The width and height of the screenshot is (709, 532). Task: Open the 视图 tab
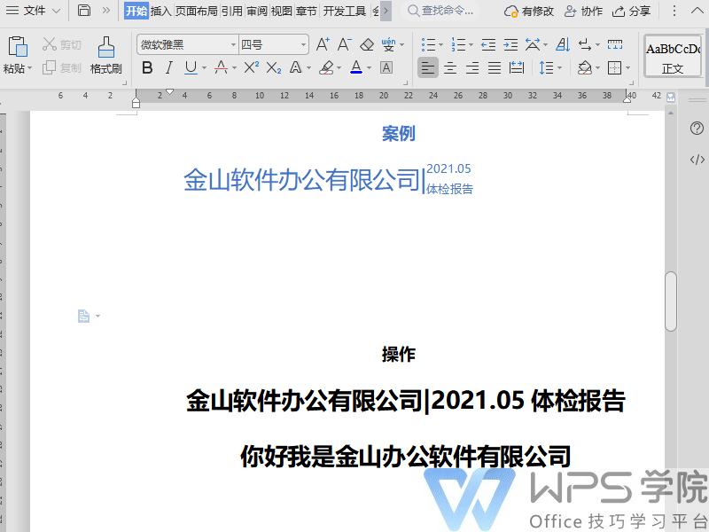[x=281, y=11]
